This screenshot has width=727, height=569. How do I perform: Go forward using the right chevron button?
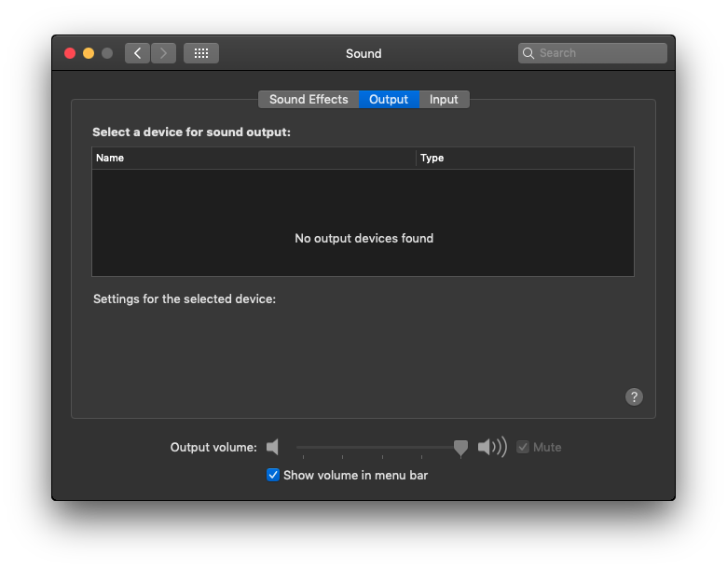click(163, 53)
